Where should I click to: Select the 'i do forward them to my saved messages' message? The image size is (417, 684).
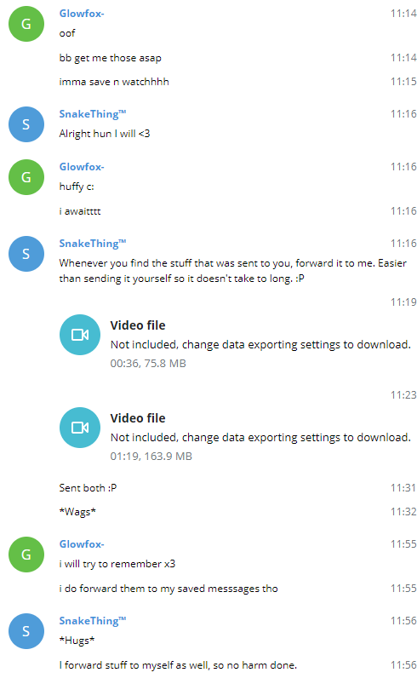tap(169, 589)
